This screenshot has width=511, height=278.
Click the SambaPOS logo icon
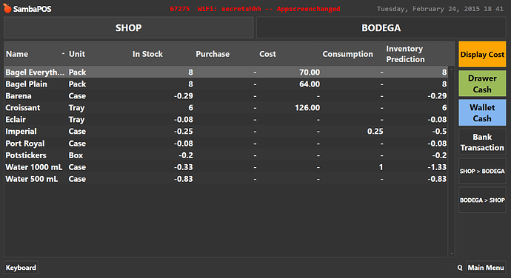point(7,8)
